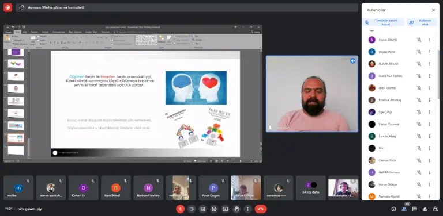Close the Kullanıcılar panel

(x=433, y=10)
